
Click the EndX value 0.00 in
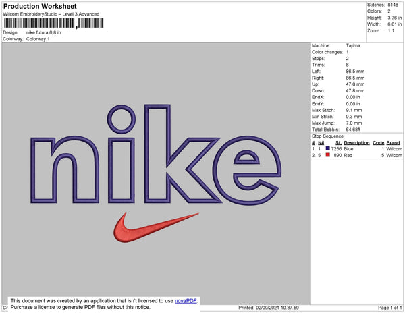point(353,97)
